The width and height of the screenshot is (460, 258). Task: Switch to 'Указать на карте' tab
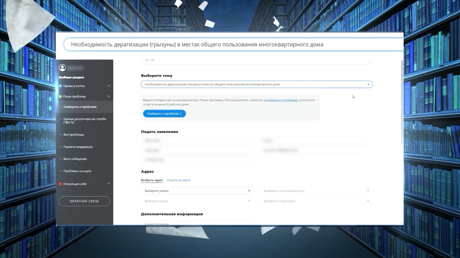coord(178,180)
